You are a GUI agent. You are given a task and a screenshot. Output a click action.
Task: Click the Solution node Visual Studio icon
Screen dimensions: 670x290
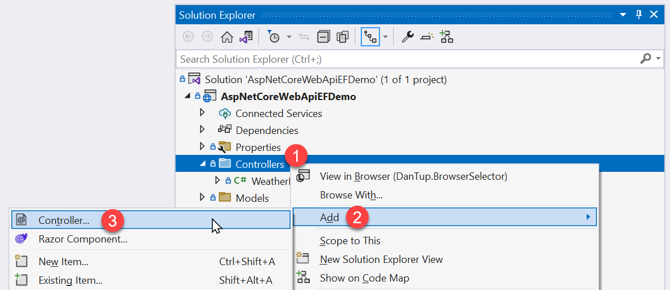[194, 79]
